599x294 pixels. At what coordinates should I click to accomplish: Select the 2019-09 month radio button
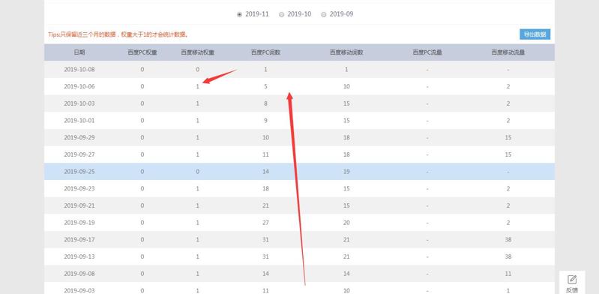(x=324, y=14)
